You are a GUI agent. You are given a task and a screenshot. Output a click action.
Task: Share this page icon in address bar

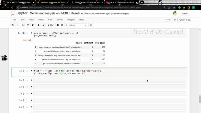pyautogui.click(x=169, y=8)
